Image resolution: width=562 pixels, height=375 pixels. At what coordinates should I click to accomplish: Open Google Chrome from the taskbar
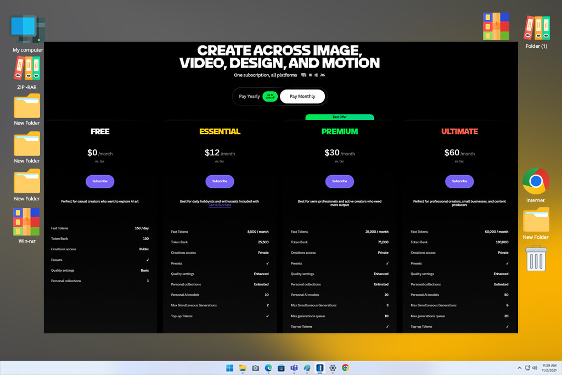[346, 368]
